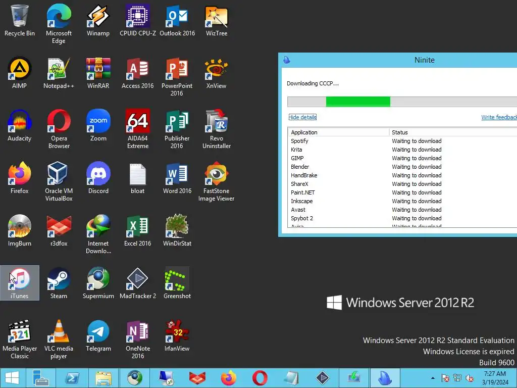
Task: Select the Internet Download Manager desktop icon
Action: click(x=98, y=234)
